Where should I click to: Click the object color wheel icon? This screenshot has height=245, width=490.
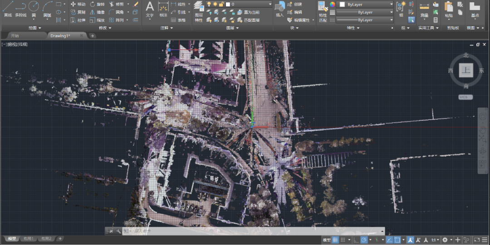pyautogui.click(x=333, y=5)
